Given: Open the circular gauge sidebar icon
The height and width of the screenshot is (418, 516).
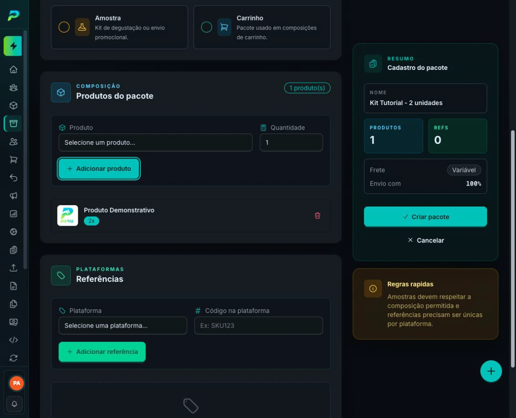Looking at the screenshot, I should point(13,232).
